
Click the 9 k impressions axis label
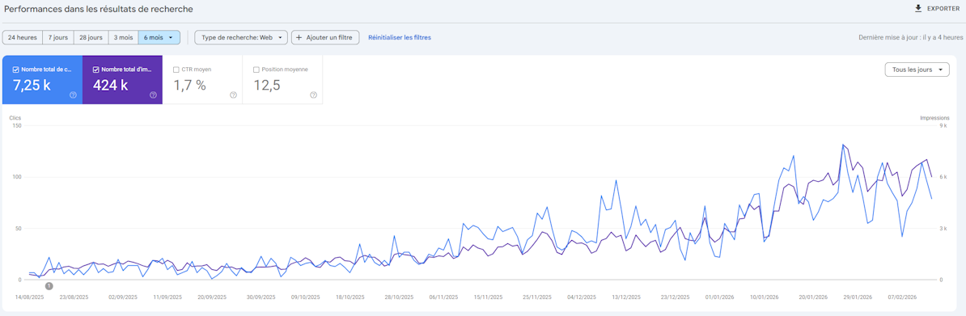(x=943, y=125)
